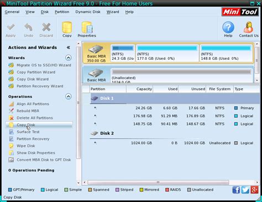The image size is (262, 202).
Task: Click the disk map scroll down arrow
Action: pos(257,80)
